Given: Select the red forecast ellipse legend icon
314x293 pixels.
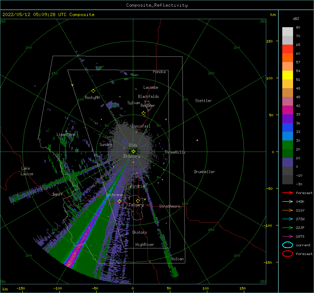Looking at the screenshot, I should click(x=287, y=254).
